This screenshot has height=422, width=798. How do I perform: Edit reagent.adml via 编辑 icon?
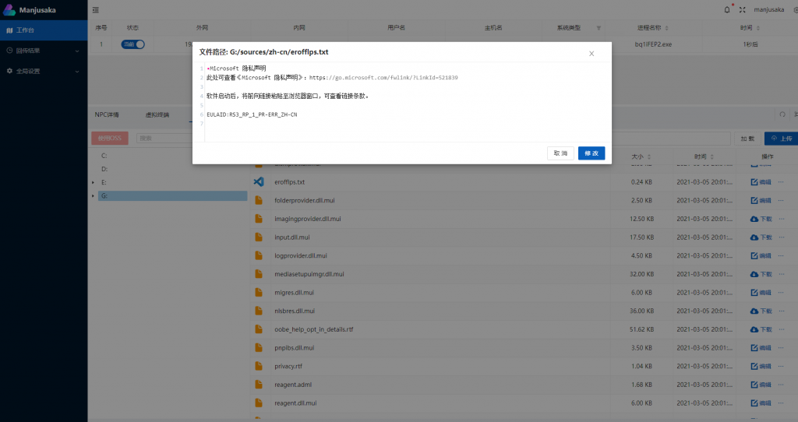pyautogui.click(x=761, y=385)
